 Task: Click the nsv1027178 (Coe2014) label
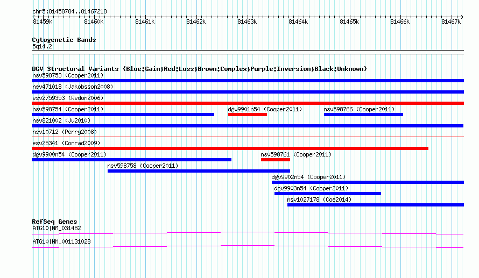[319, 199]
